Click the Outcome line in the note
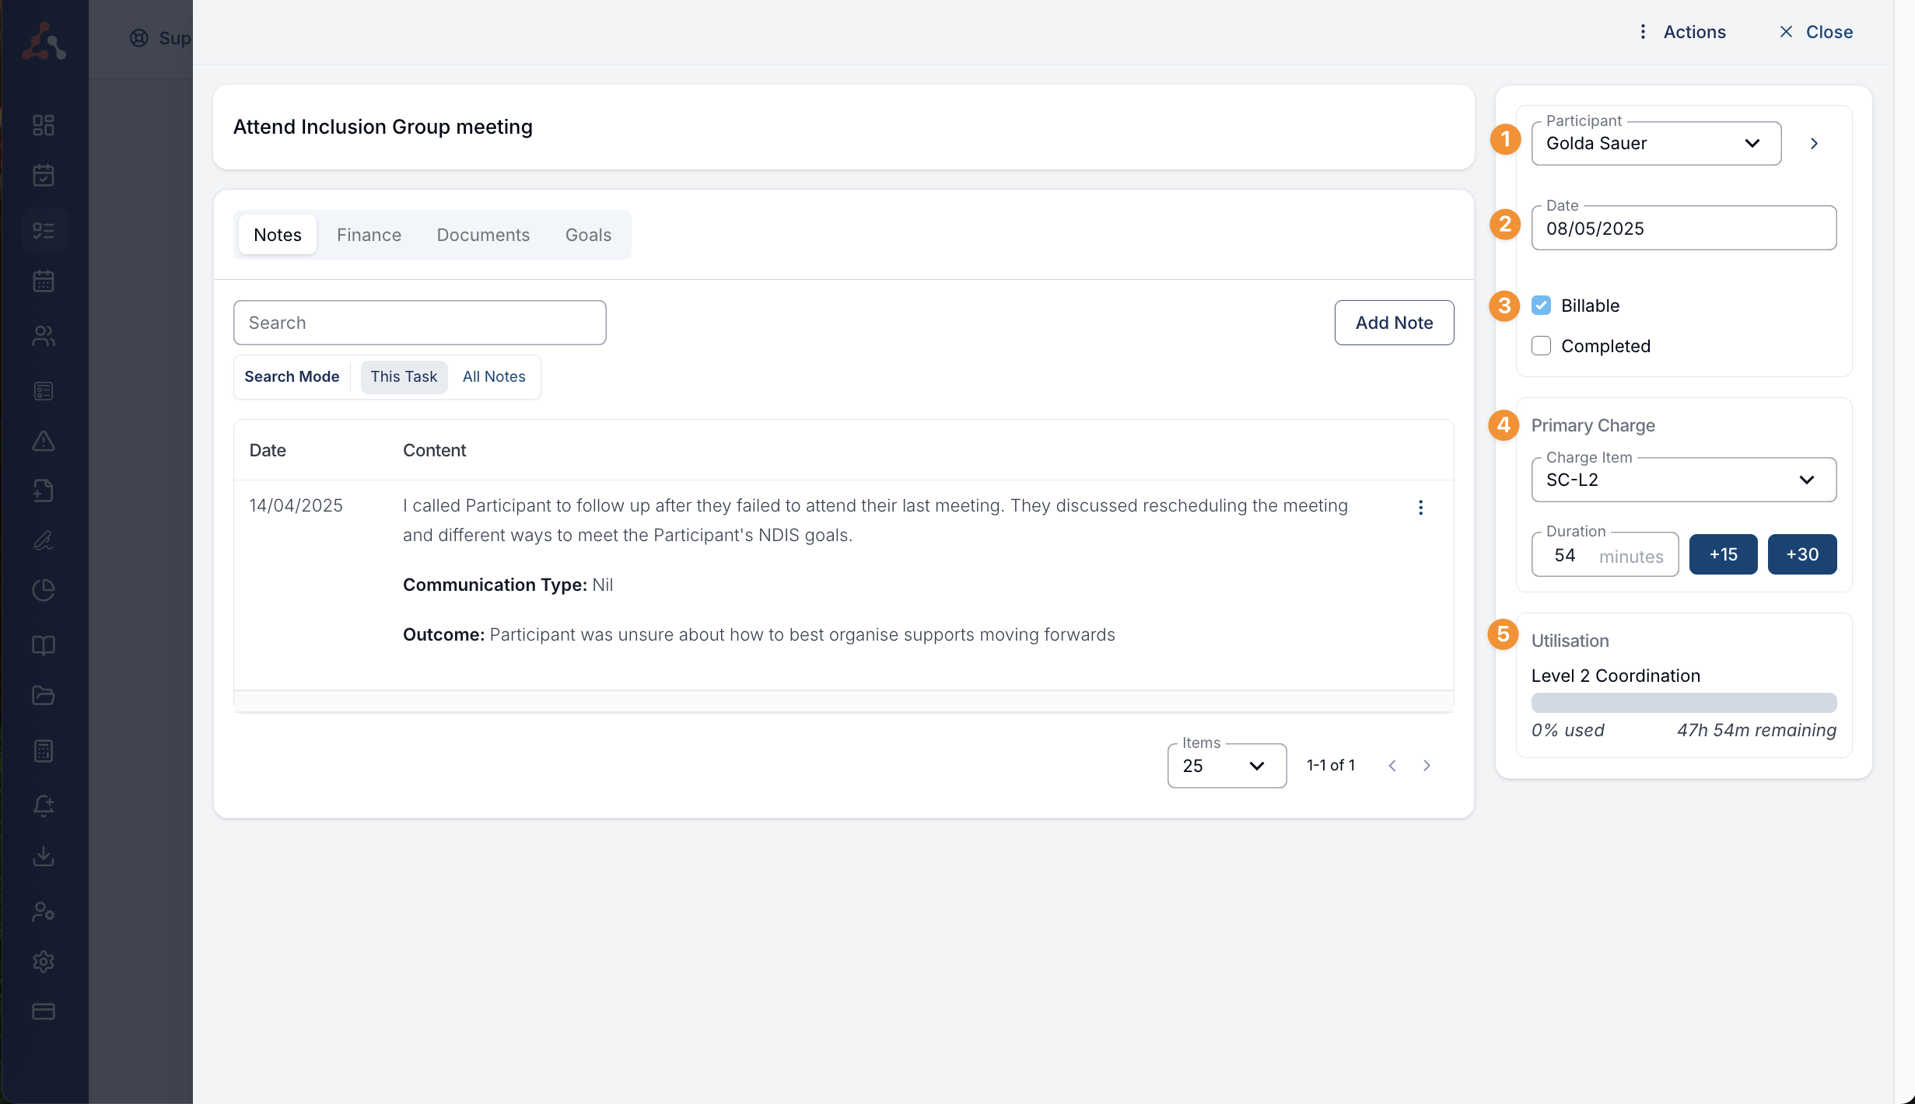This screenshot has height=1104, width=1915. (758, 634)
